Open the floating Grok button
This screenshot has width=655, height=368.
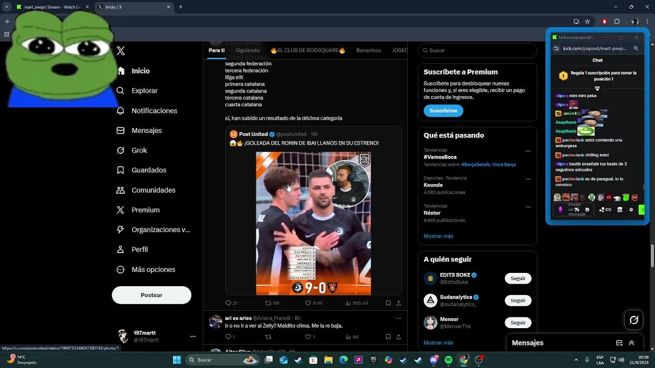click(634, 320)
